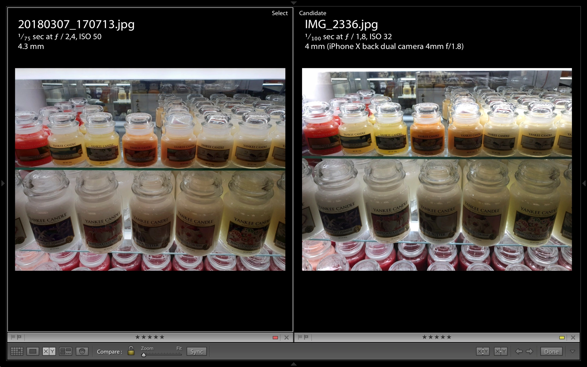Viewport: 587px width, 367px height.
Task: Select previous photo with left arrow
Action: [519, 351]
